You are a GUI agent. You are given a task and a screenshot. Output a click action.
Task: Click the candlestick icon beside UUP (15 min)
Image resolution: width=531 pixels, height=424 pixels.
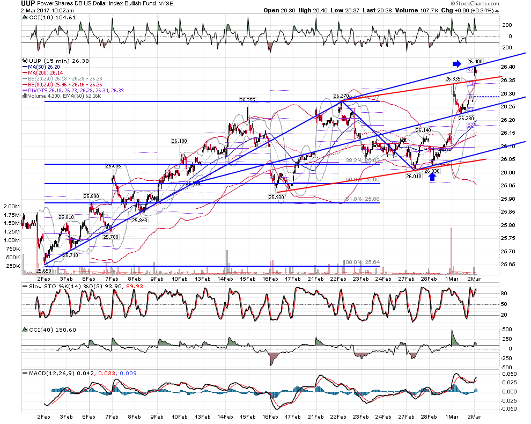pos(25,61)
